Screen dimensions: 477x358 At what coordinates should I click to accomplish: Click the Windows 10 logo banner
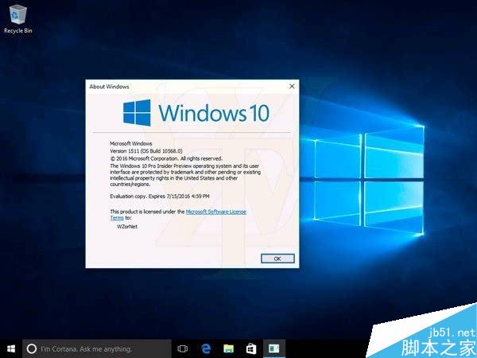tap(196, 113)
